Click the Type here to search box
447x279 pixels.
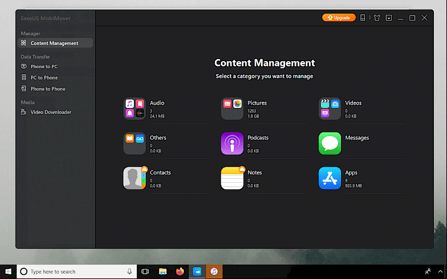[x=77, y=272]
